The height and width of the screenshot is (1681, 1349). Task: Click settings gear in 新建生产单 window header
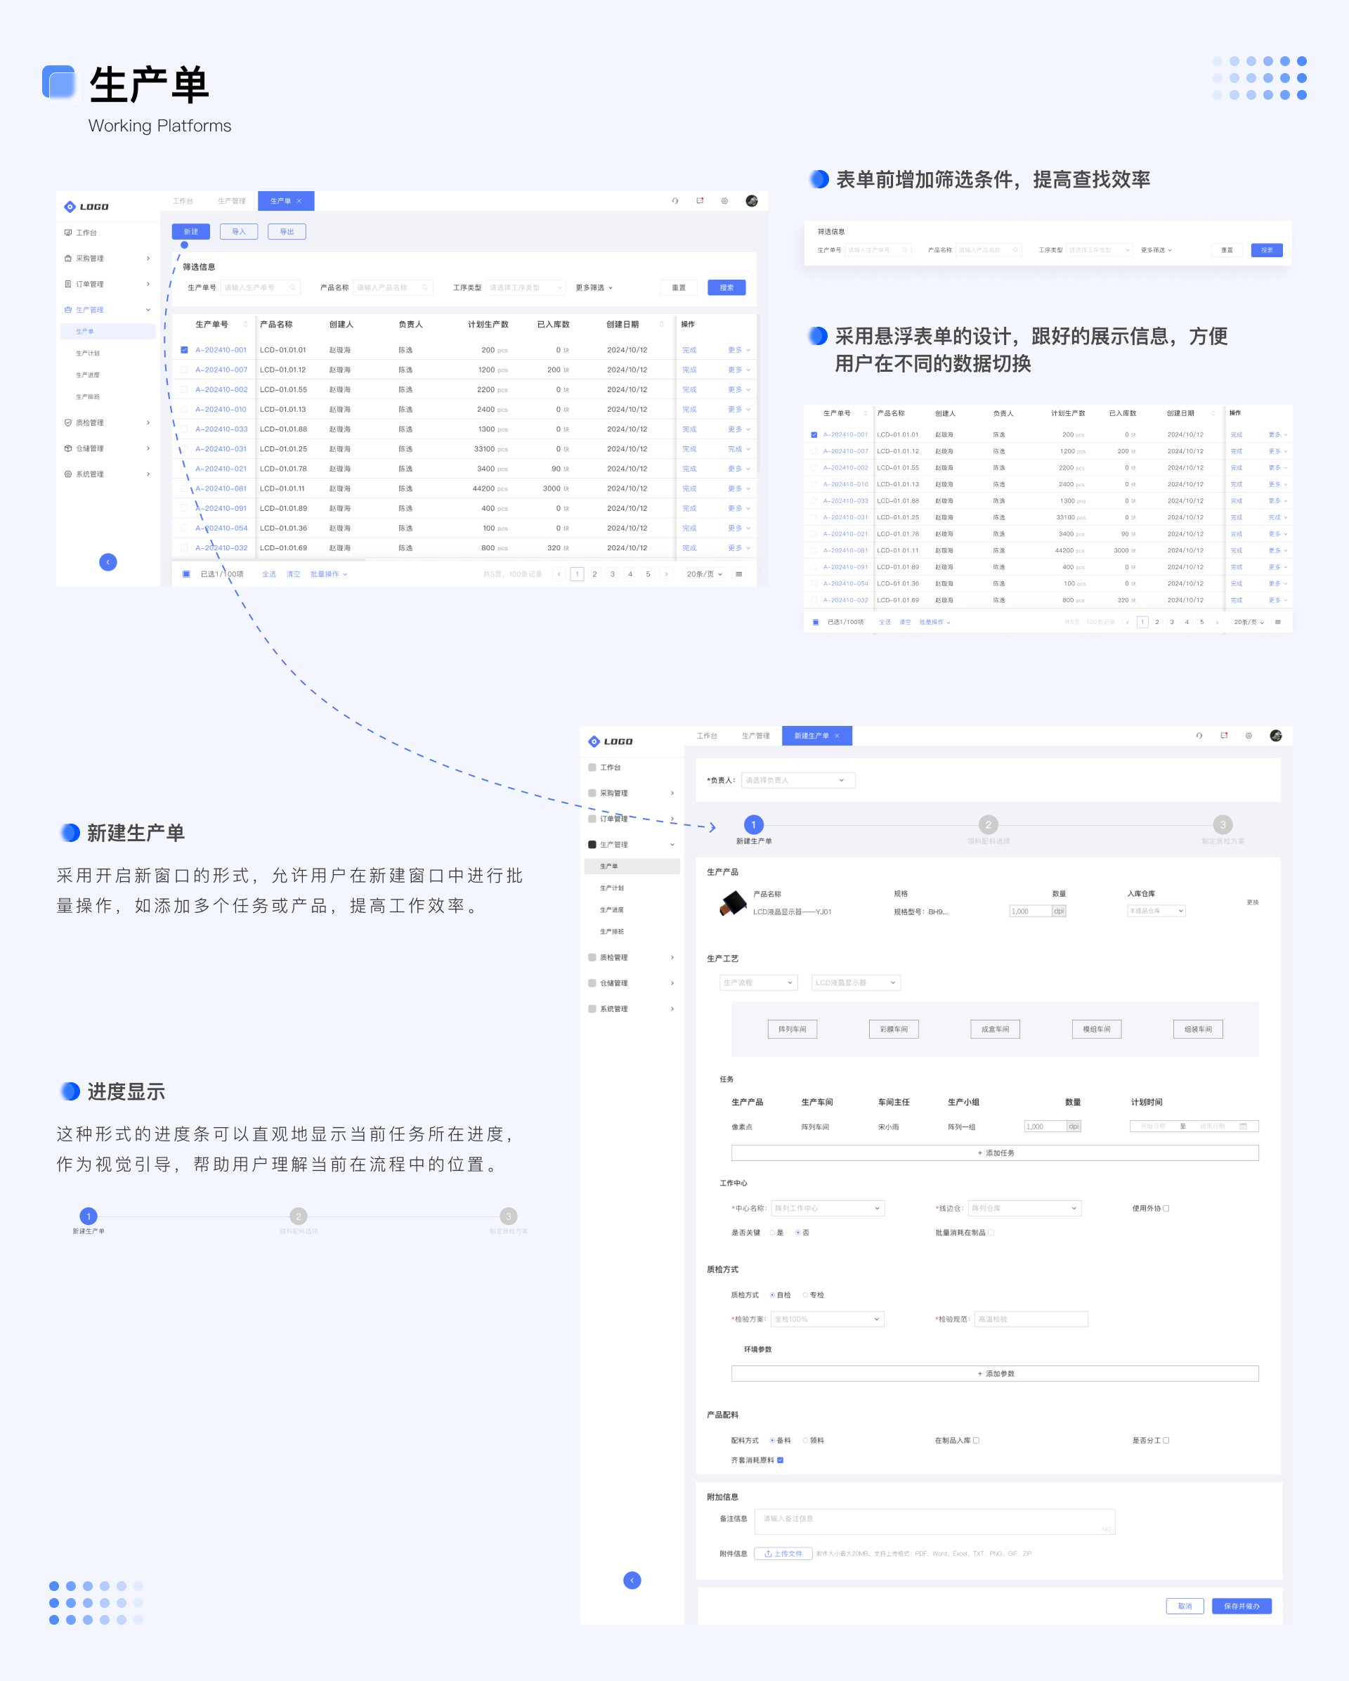point(1249,735)
